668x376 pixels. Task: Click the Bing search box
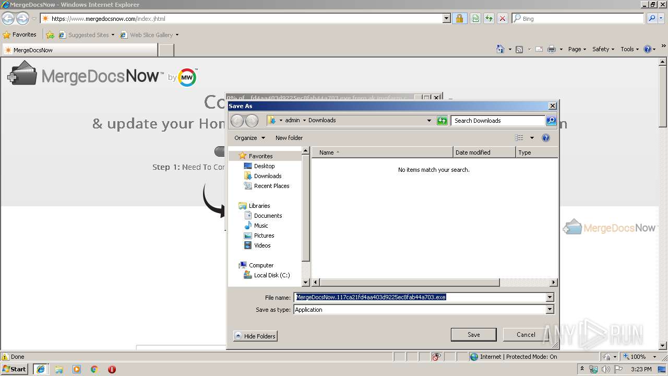pos(578,18)
